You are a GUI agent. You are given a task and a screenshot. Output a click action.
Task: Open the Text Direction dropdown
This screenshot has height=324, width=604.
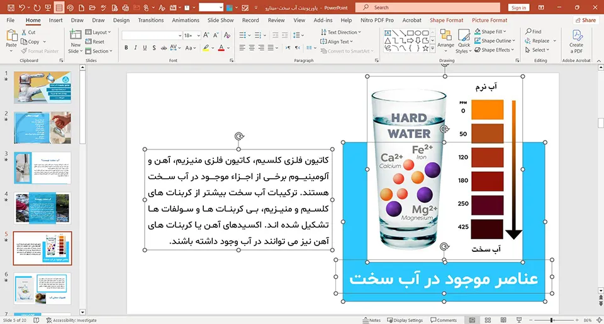[x=341, y=32]
